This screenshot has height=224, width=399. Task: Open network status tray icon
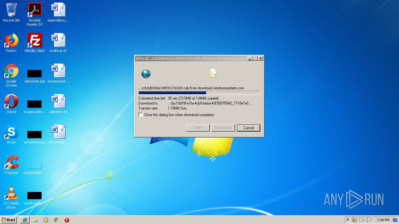pyautogui.click(x=354, y=220)
